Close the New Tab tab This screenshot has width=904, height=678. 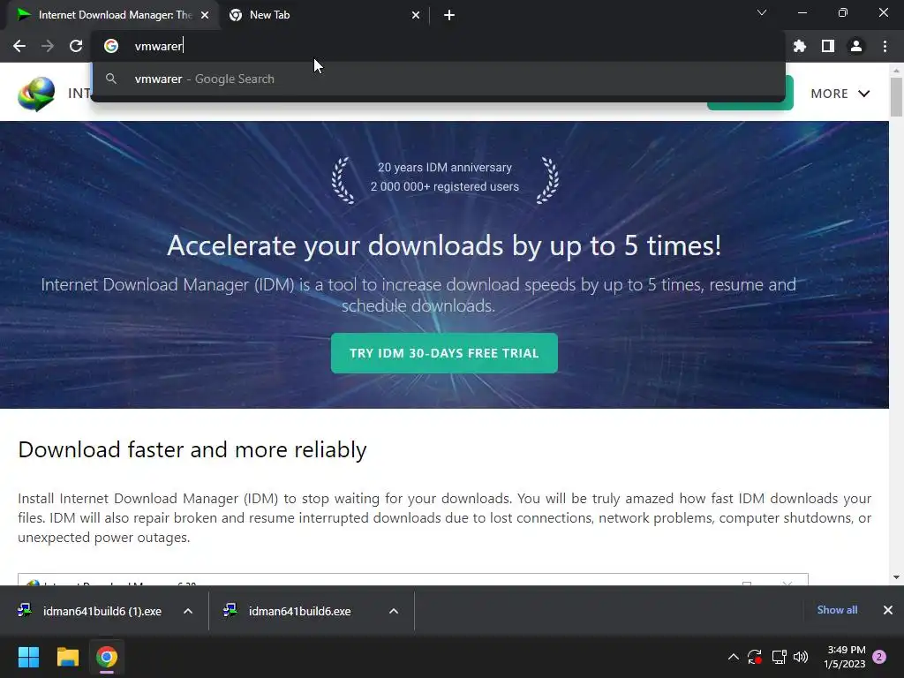point(416,16)
